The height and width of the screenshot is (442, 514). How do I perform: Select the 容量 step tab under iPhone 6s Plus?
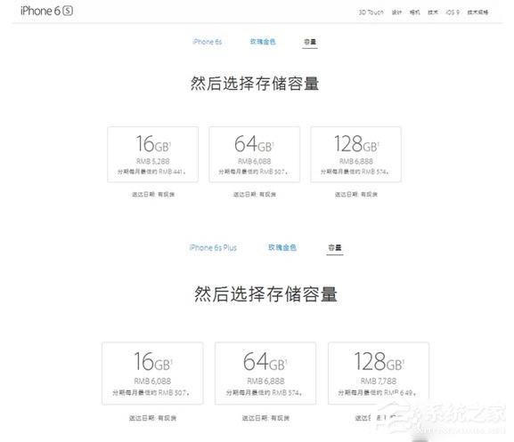335,247
